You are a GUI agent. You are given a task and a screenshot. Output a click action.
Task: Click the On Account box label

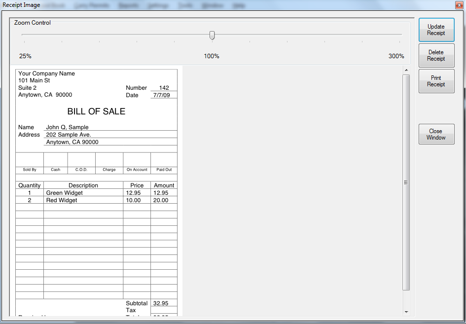137,170
